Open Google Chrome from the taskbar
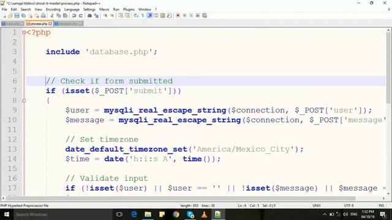392x220 pixels. 176,215
